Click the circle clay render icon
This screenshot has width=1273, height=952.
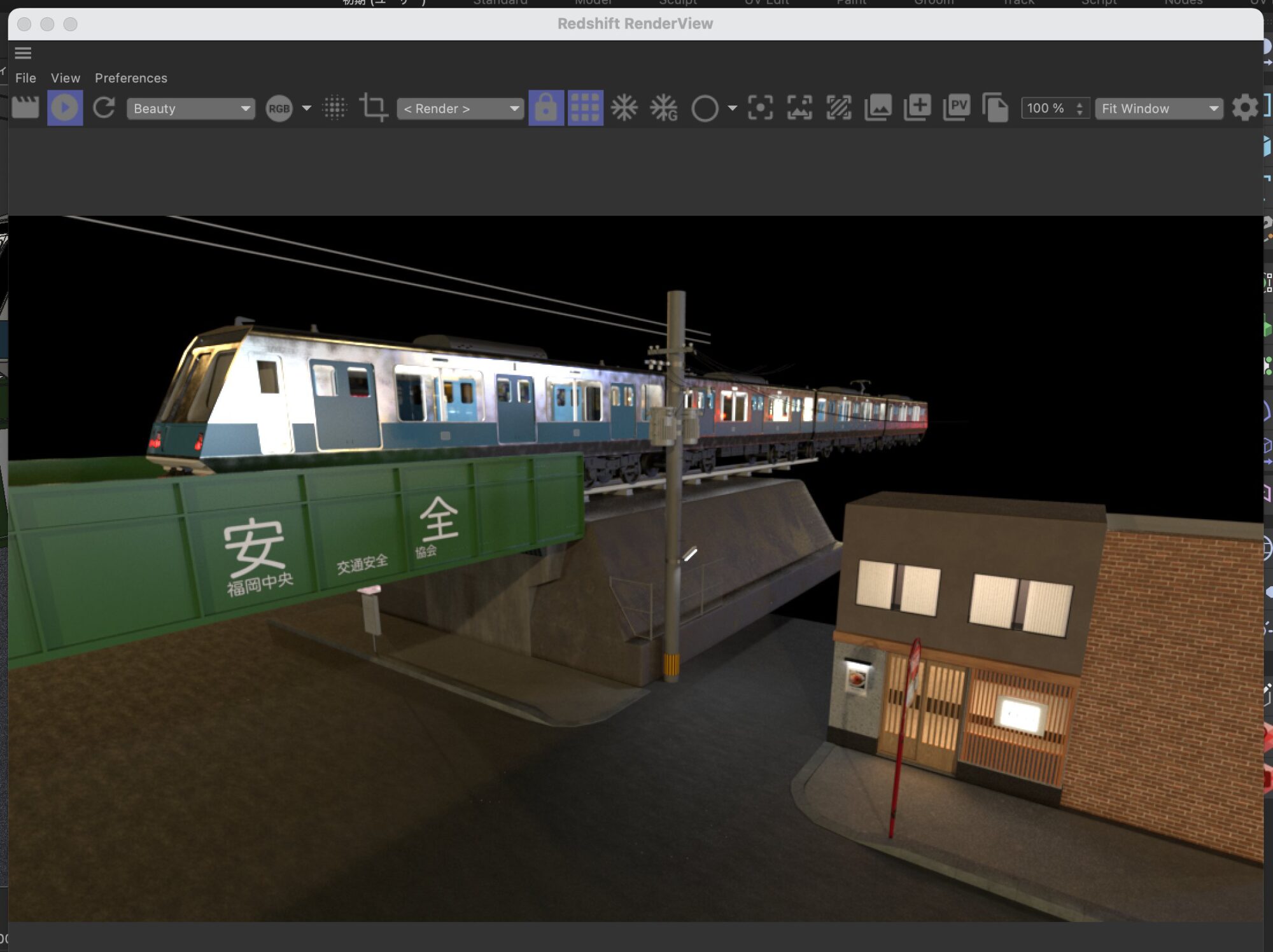coord(705,108)
